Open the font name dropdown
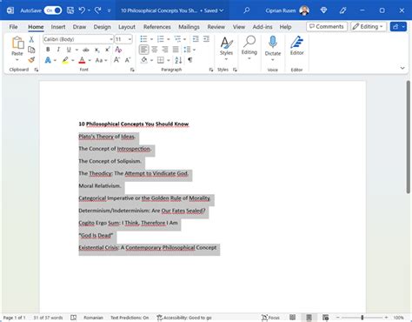Screen dimensions: 412x322 (111, 39)
